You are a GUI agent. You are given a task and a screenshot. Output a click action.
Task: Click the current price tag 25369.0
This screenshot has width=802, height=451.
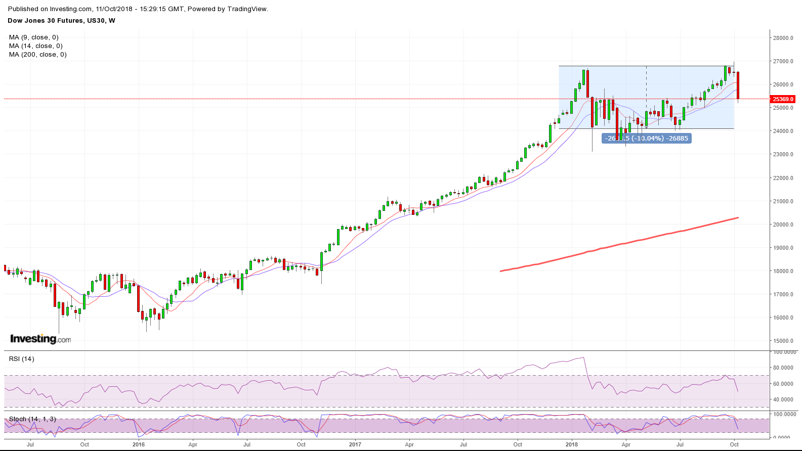click(783, 99)
